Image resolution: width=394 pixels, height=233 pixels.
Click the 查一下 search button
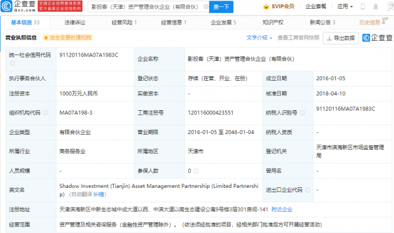coord(221,7)
